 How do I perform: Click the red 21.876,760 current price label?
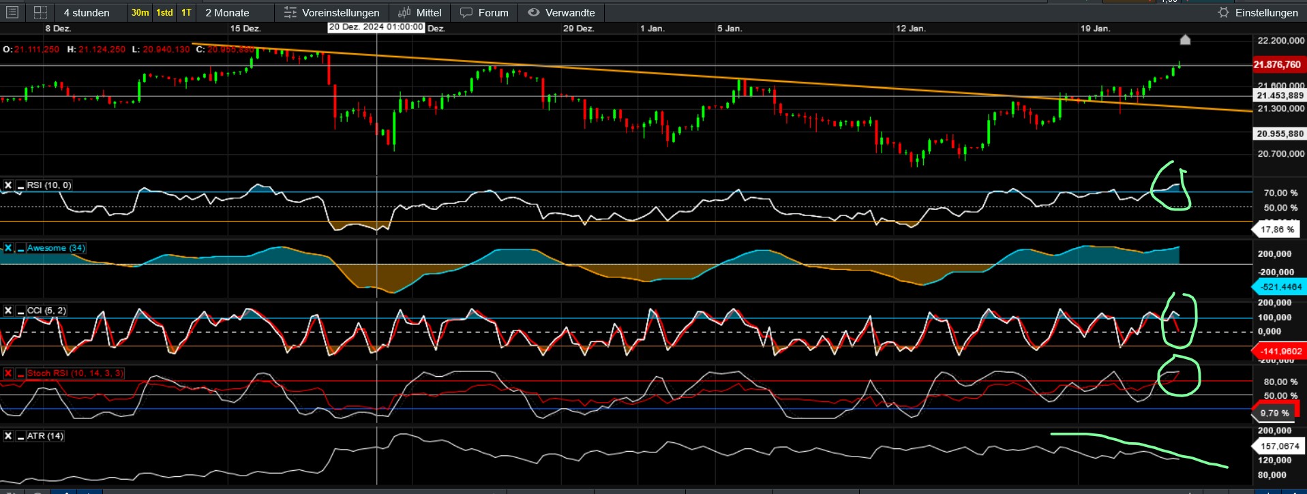point(1276,65)
